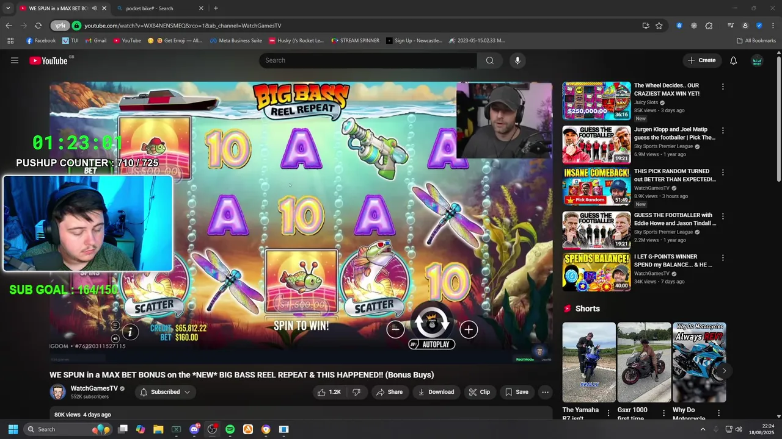This screenshot has width=782, height=439.
Task: Switch to WE SPUN in a MAX BET tab
Action: (62, 8)
